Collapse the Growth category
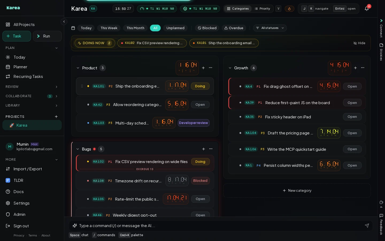The width and height of the screenshot is (385, 241). (230, 68)
